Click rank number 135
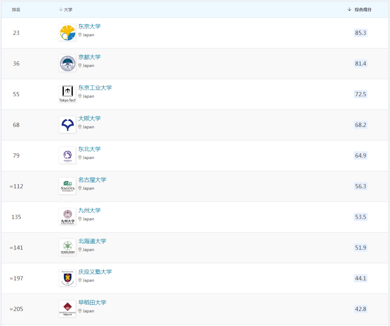Viewport: 390px width, 326px height. (16, 217)
